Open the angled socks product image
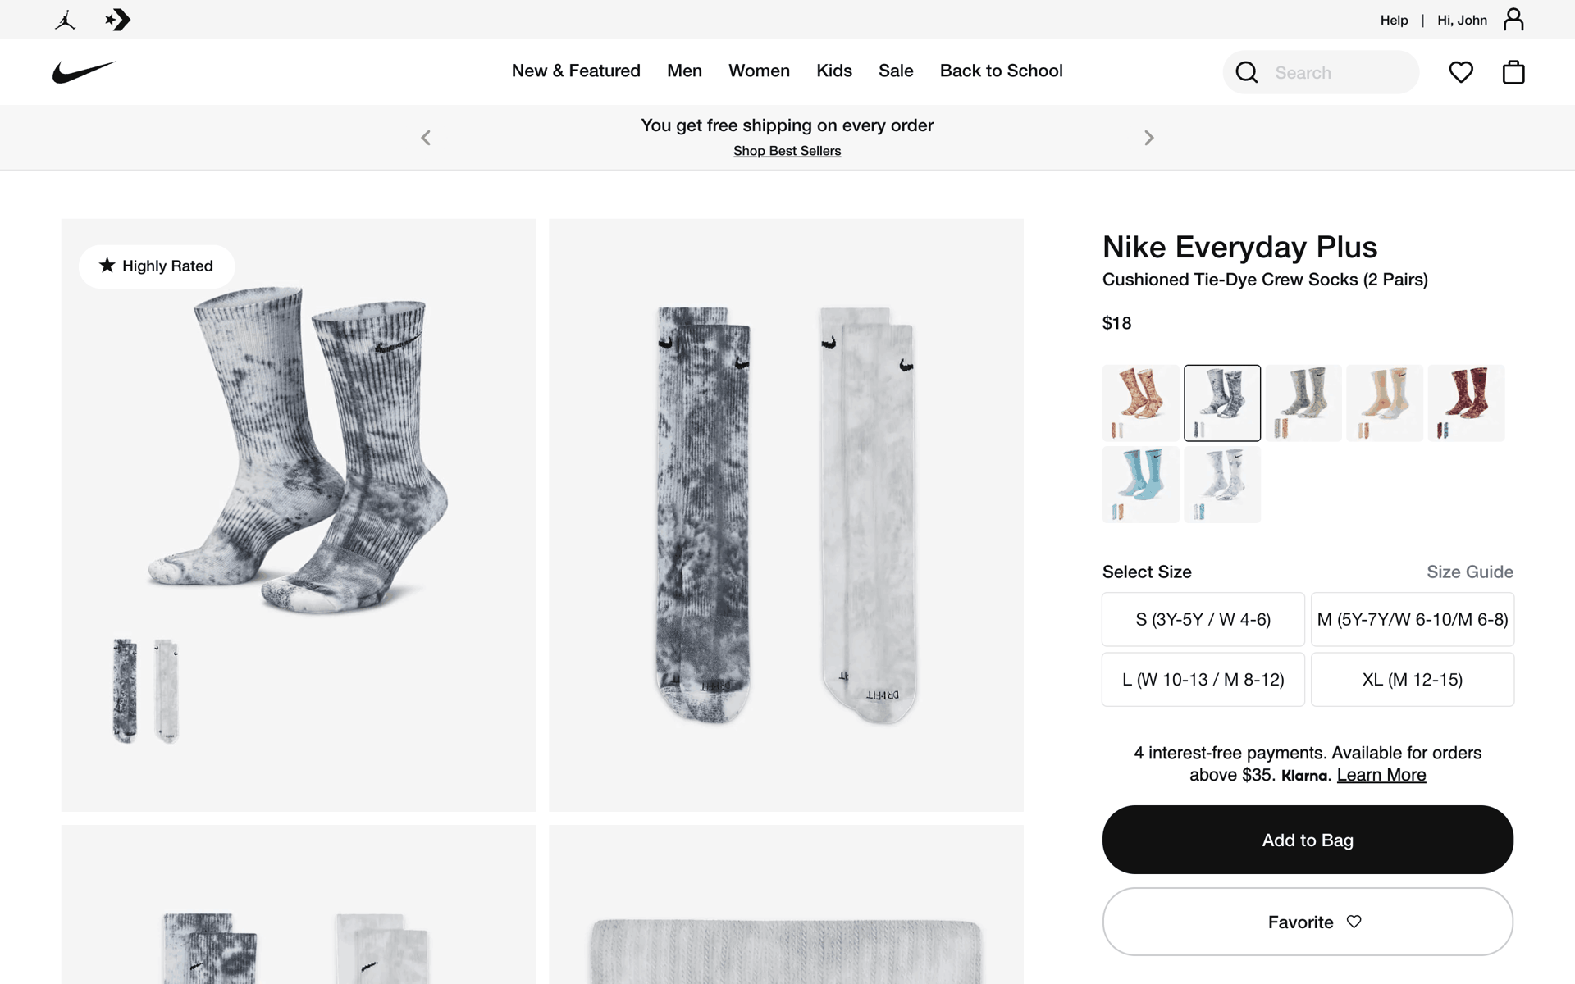This screenshot has height=984, width=1575. (299, 515)
